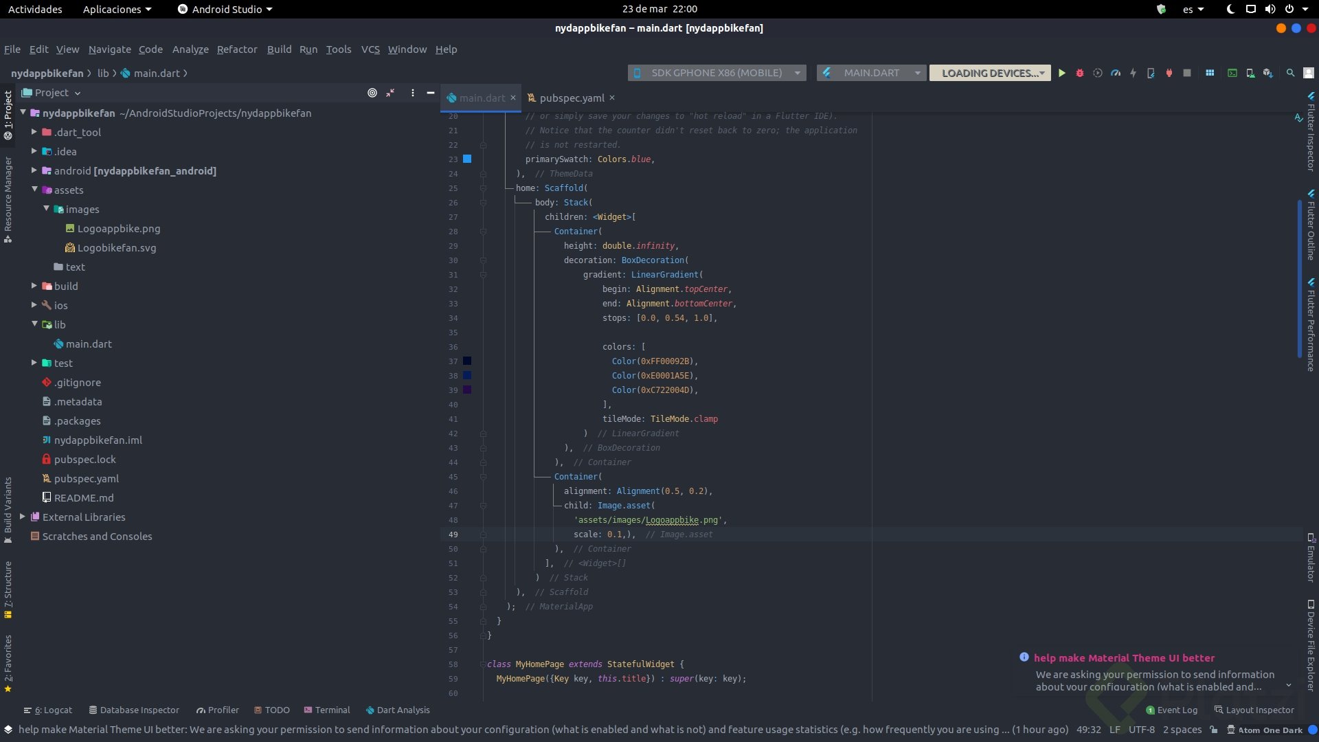Viewport: 1319px width, 742px height.
Task: Run the app with green play icon
Action: (1061, 73)
